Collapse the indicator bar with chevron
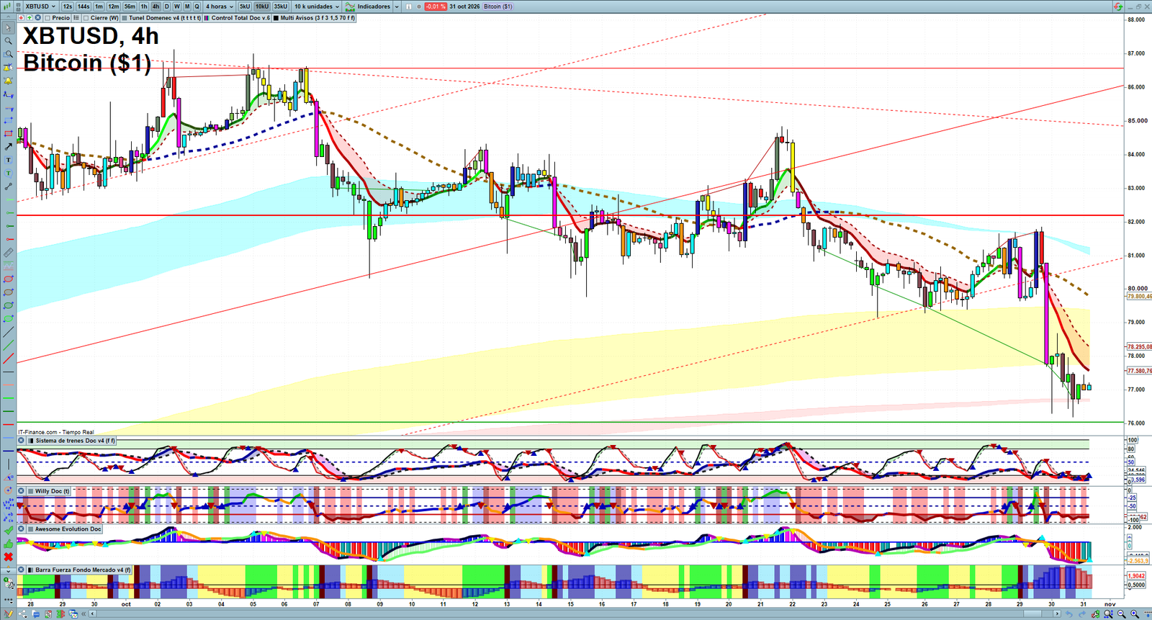The height and width of the screenshot is (620, 1152). pos(8,18)
